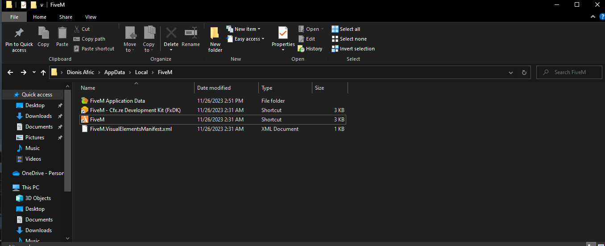
Task: Open file History in ribbon
Action: click(310, 49)
